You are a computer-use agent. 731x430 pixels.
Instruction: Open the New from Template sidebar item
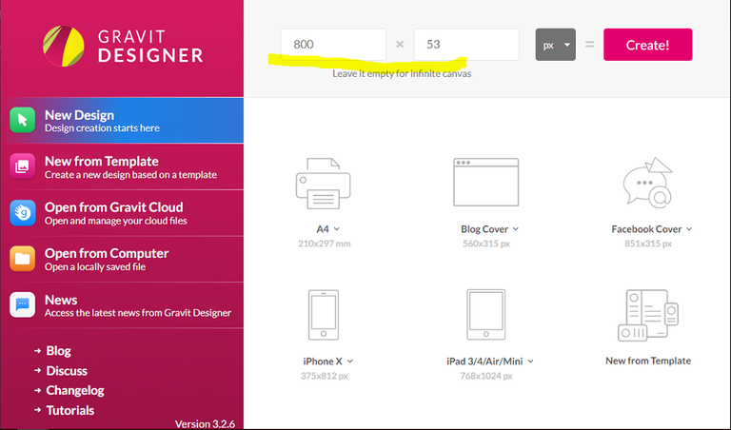click(x=122, y=166)
